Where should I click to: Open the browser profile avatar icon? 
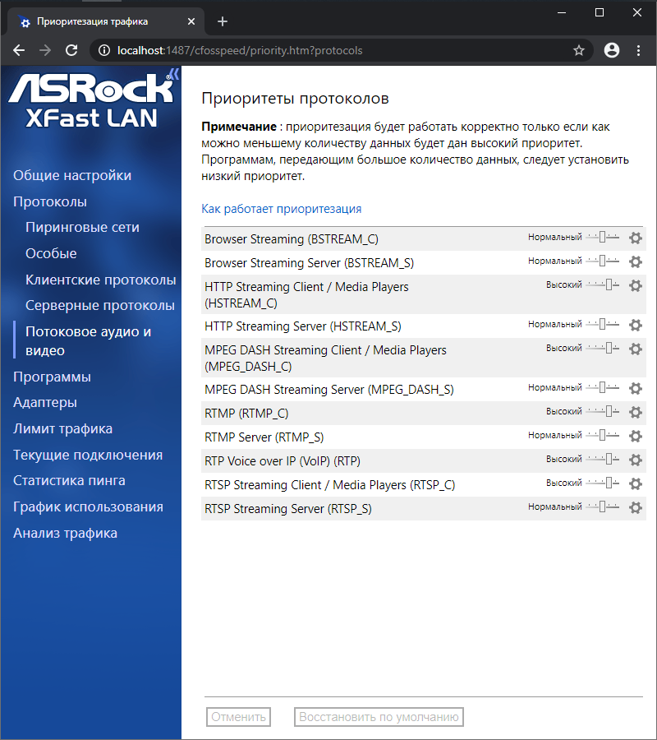(611, 50)
